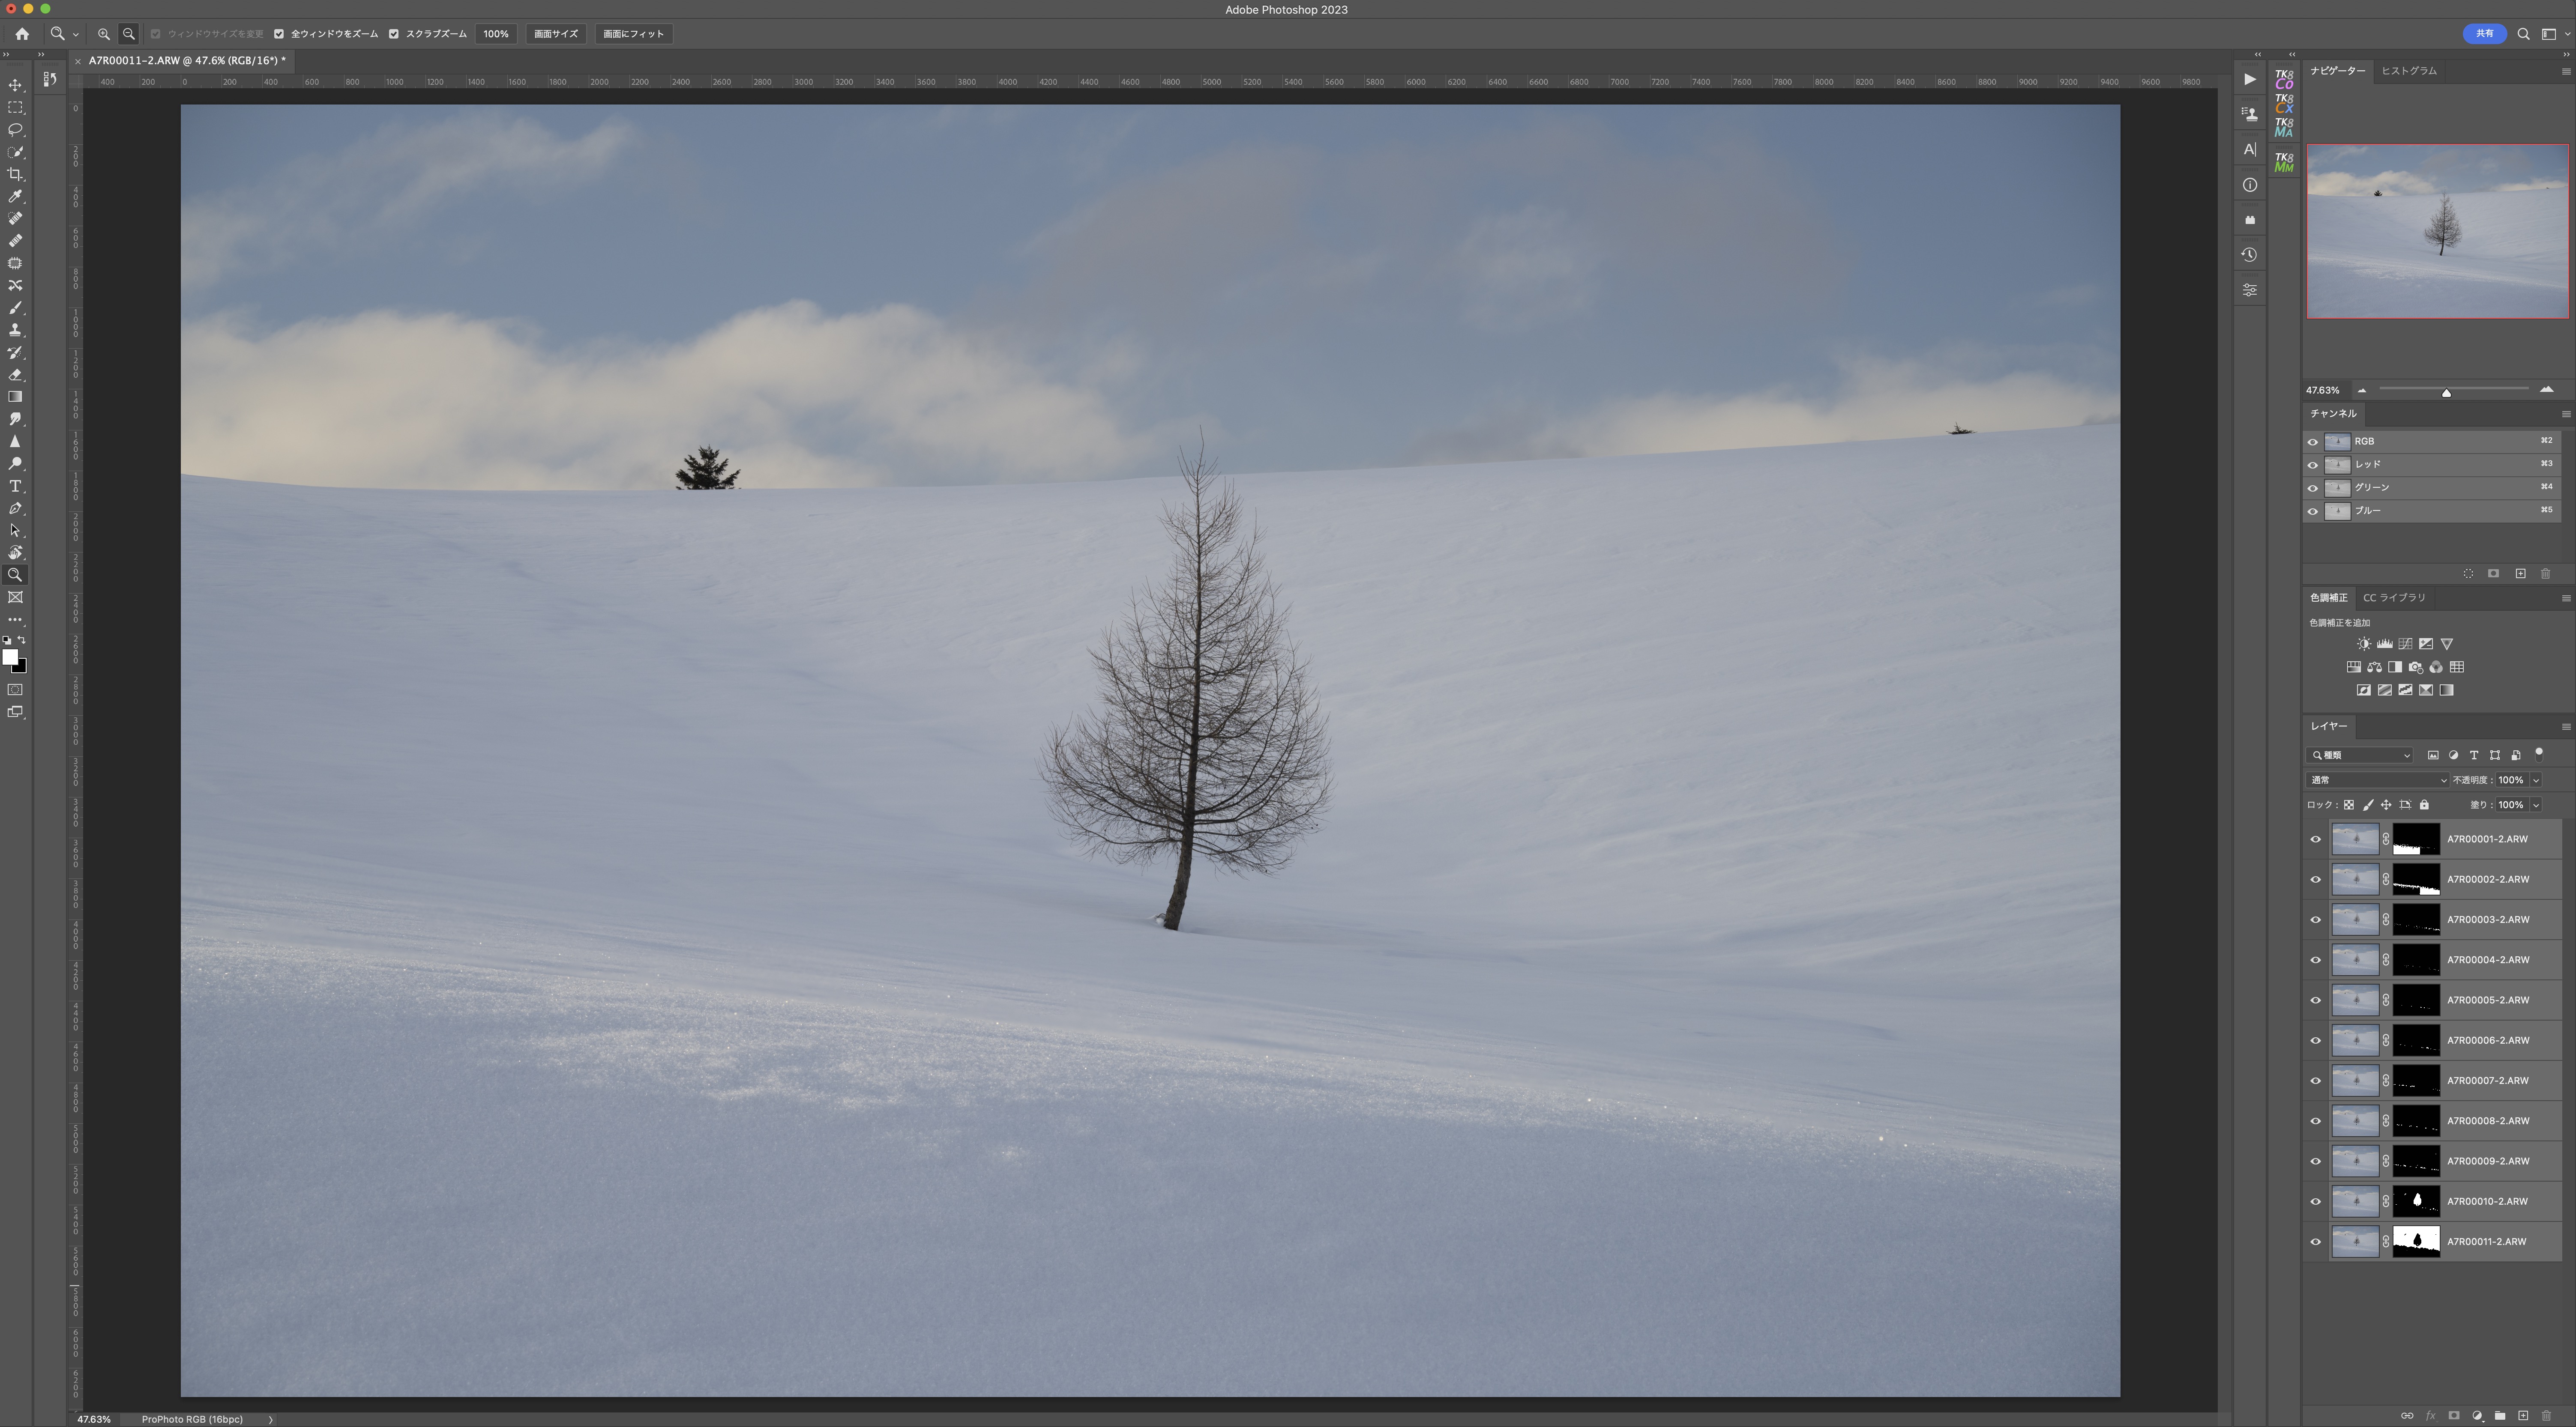Click the Home icon in options bar

pos(22,34)
